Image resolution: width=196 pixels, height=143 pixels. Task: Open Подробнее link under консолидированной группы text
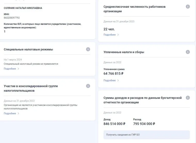[x=10, y=113]
